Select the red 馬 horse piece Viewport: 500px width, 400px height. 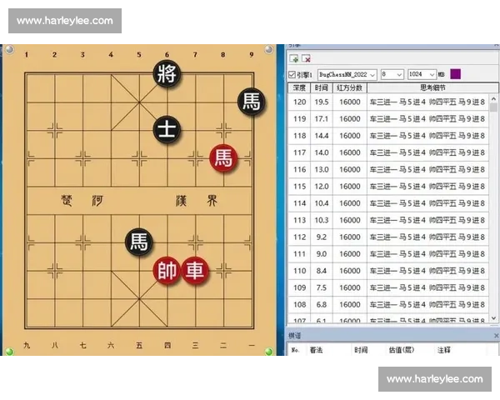223,157
